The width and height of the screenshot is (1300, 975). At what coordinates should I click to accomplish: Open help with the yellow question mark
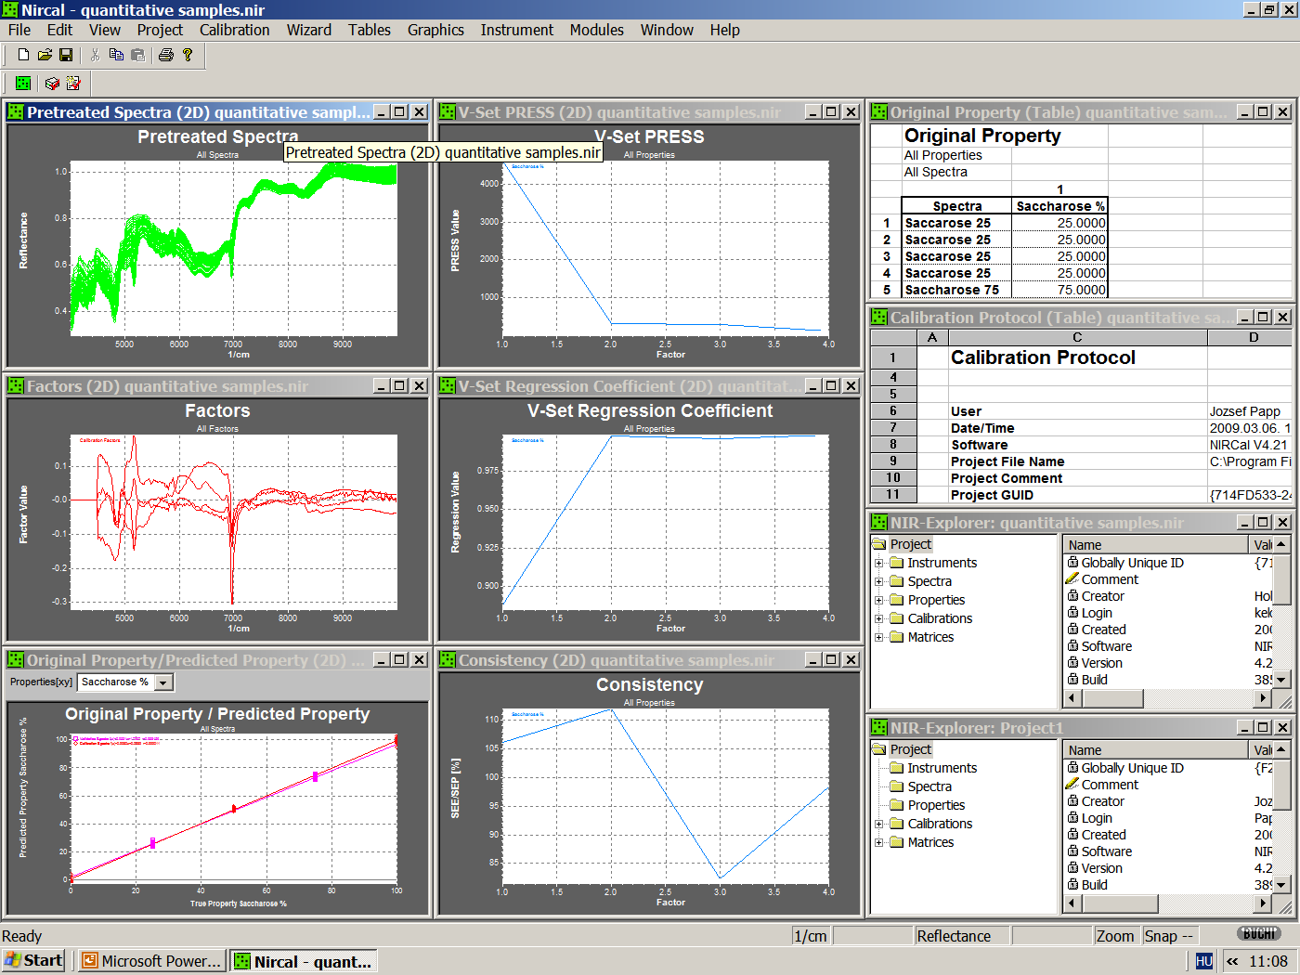tap(188, 55)
